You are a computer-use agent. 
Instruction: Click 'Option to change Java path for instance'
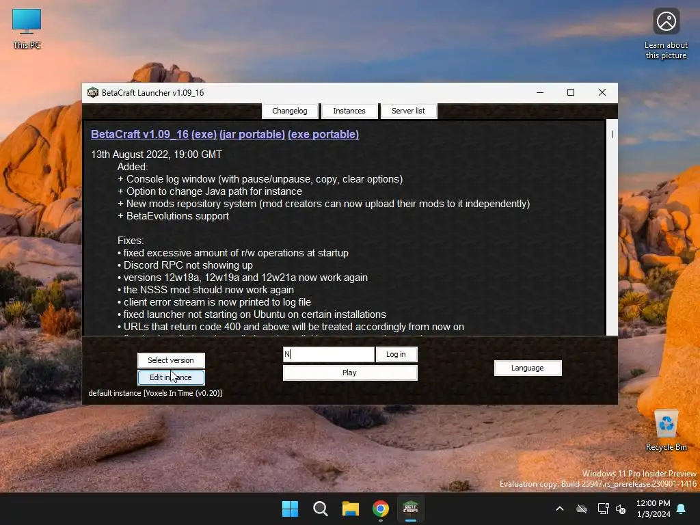point(210,191)
